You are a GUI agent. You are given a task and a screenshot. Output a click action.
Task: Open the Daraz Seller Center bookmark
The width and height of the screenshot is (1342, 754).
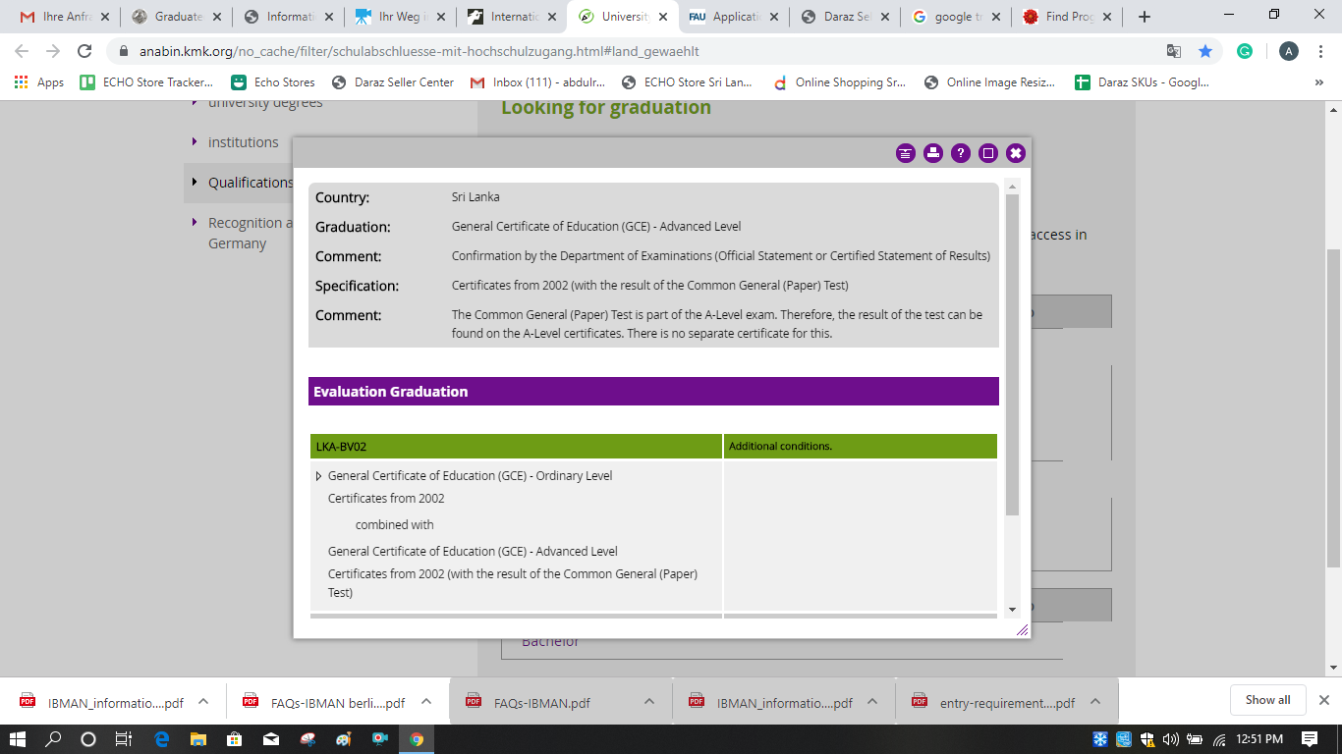[x=393, y=82]
